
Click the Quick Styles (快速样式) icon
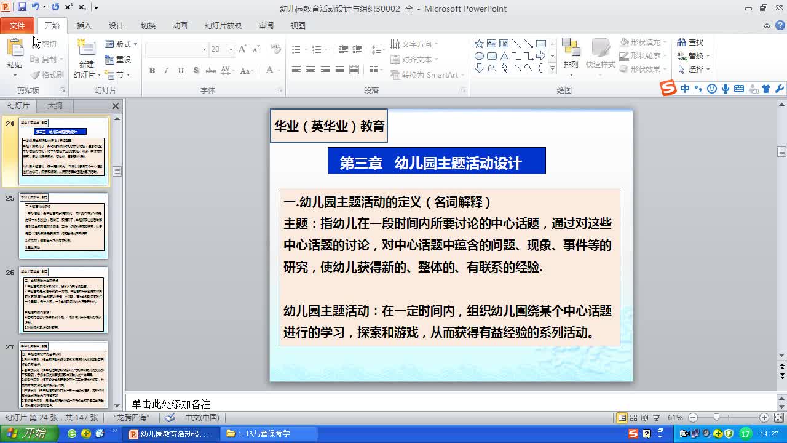601,54
